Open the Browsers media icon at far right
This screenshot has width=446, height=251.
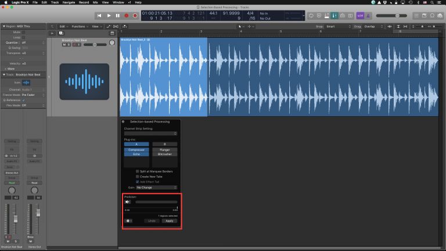tap(440, 16)
